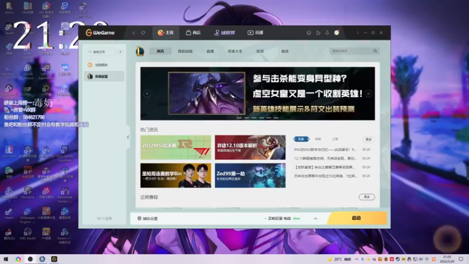Collapse the sidebar with the left chevron
Viewport: 469px width, 264px height.
[x=128, y=137]
